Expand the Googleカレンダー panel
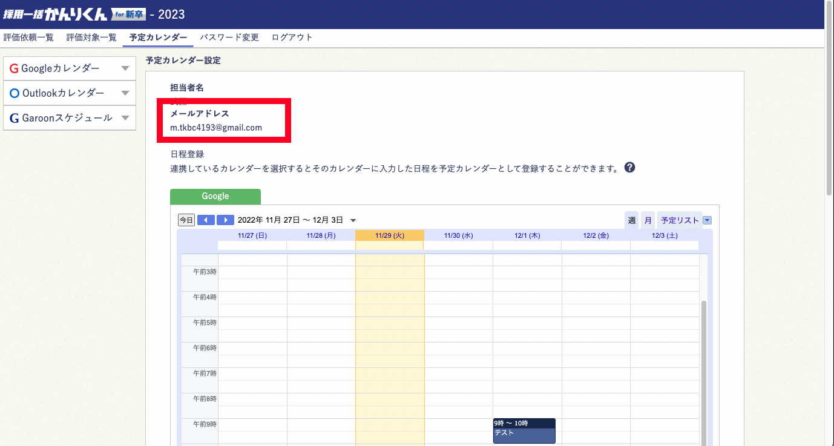The width and height of the screenshot is (834, 446). (125, 68)
